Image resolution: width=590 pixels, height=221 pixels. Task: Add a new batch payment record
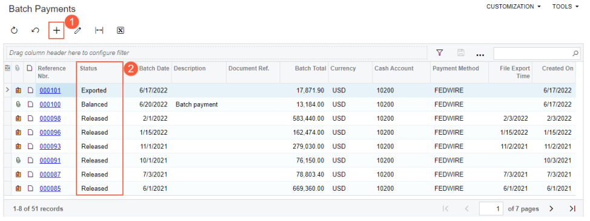[x=56, y=30]
